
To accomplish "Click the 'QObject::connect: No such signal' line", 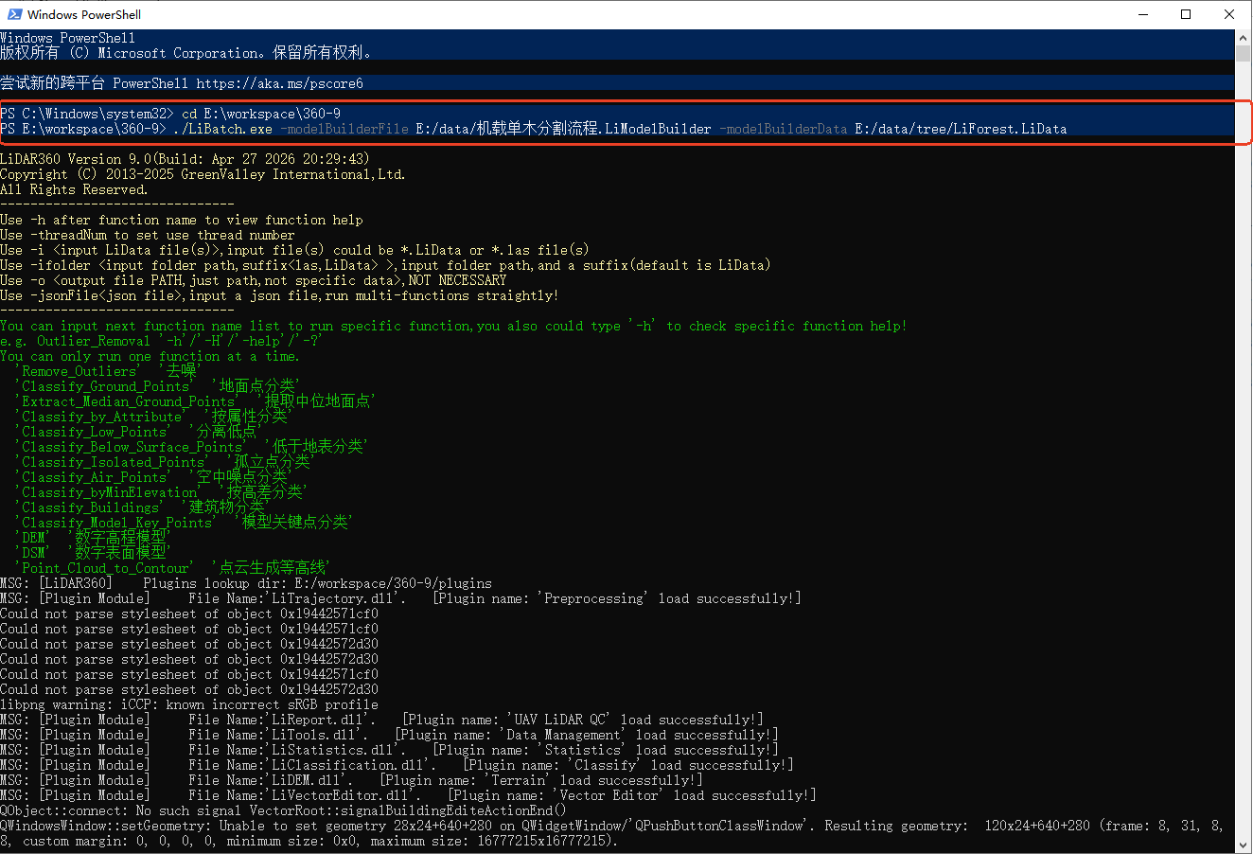I will [283, 810].
